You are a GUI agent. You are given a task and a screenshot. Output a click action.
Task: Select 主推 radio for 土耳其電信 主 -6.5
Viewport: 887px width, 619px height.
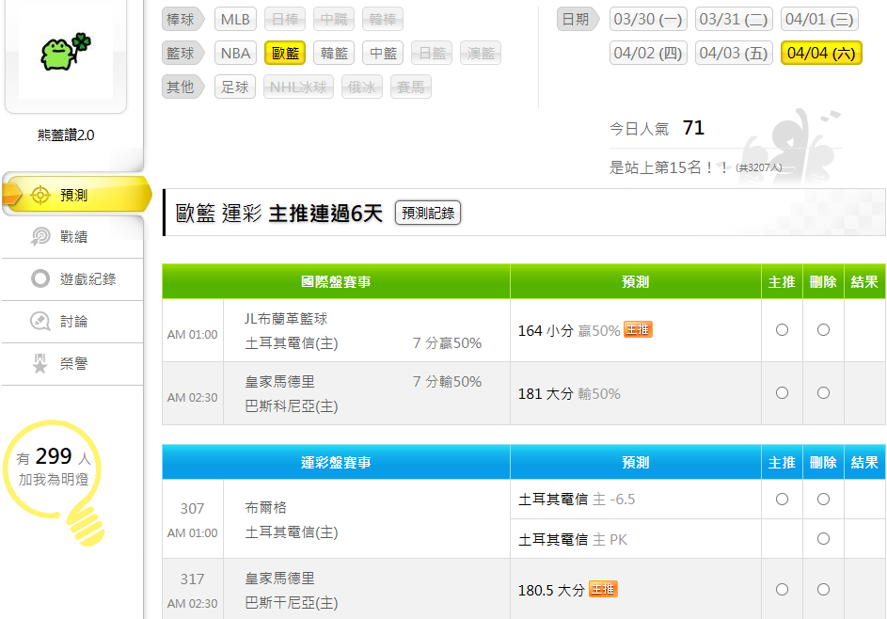pos(782,499)
